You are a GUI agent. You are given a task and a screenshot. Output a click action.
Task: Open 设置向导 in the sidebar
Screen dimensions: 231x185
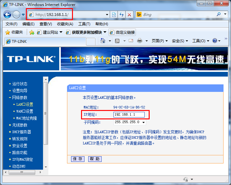point(20,91)
